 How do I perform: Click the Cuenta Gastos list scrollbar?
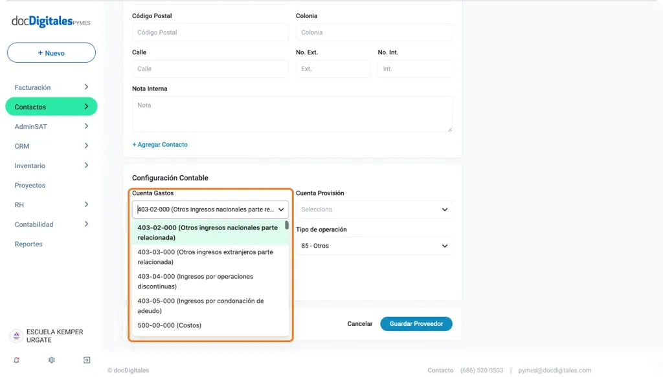[287, 226]
